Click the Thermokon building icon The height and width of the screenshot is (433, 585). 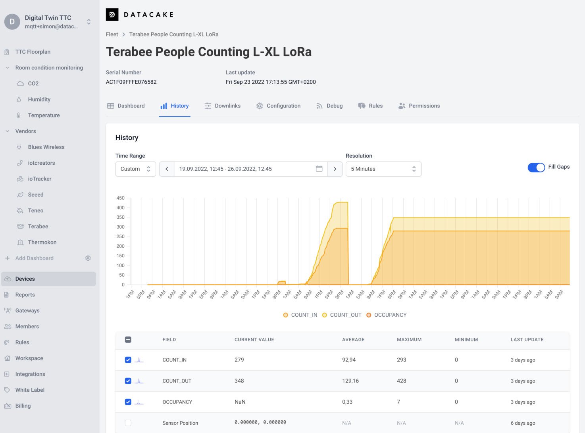coord(21,242)
